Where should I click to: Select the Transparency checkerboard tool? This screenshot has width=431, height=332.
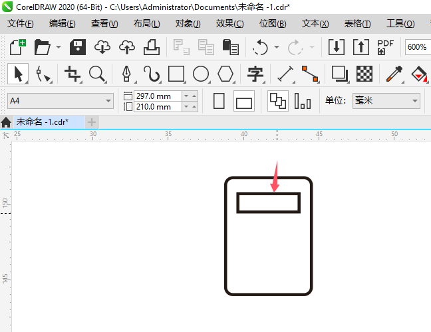364,74
